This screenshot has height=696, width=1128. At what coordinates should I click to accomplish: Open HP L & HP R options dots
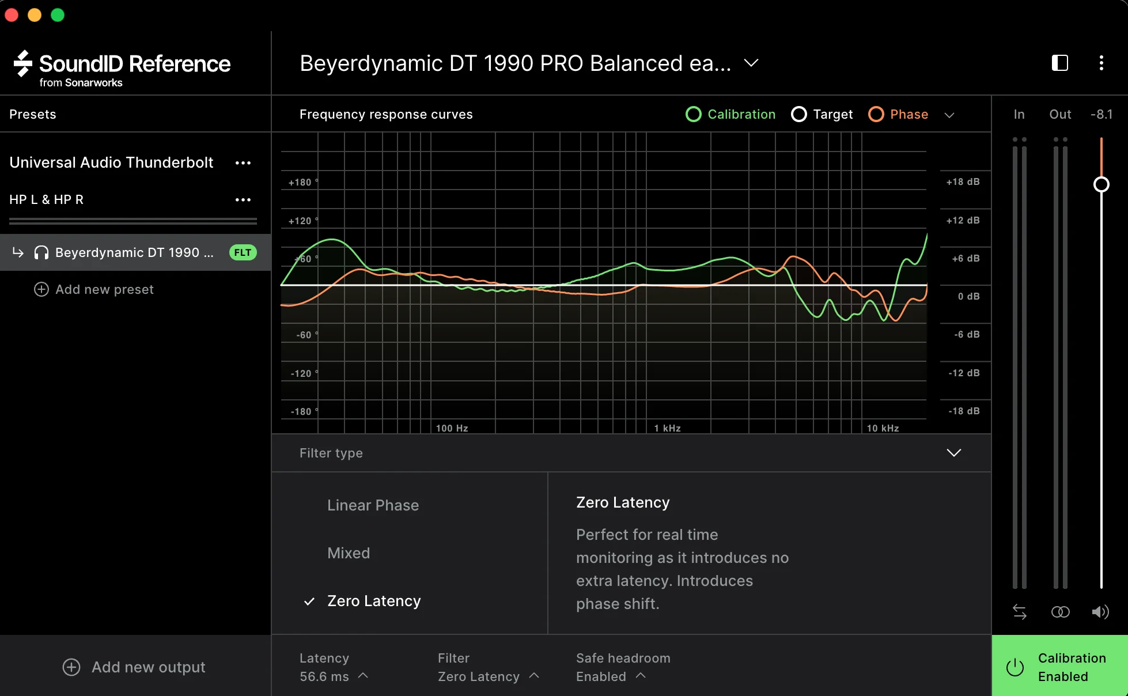point(243,200)
